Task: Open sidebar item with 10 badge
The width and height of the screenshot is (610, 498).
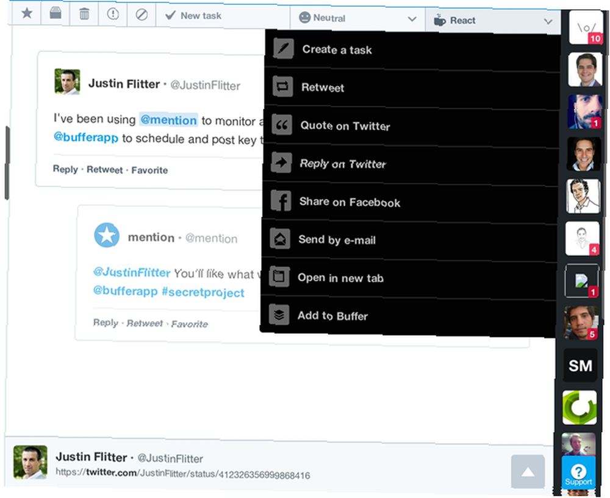Action: [x=586, y=27]
